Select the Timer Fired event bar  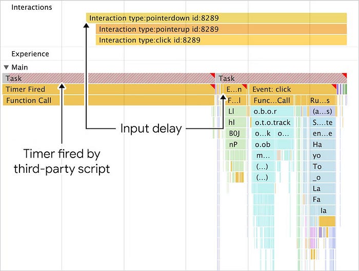coord(109,89)
